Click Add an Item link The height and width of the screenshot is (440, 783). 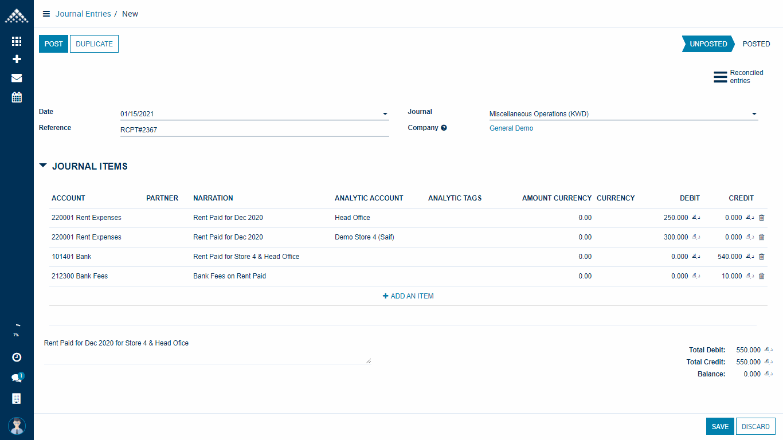click(x=408, y=296)
